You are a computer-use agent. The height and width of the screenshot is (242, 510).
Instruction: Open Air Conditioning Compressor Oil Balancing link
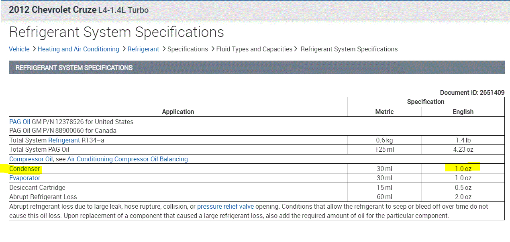pyautogui.click(x=127, y=159)
